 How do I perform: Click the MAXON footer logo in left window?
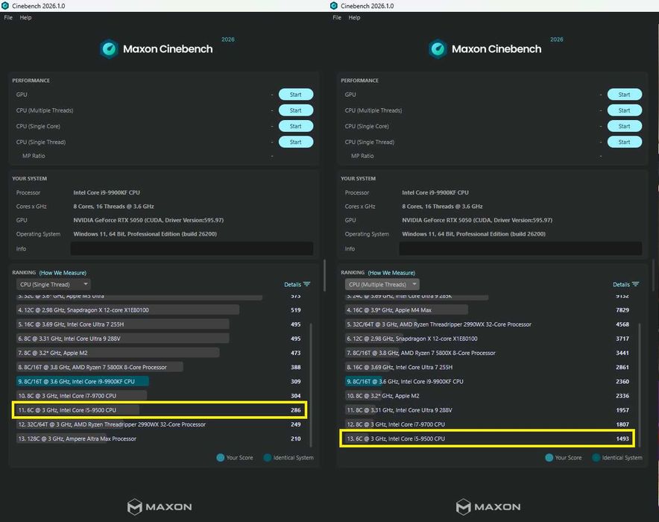tap(160, 506)
